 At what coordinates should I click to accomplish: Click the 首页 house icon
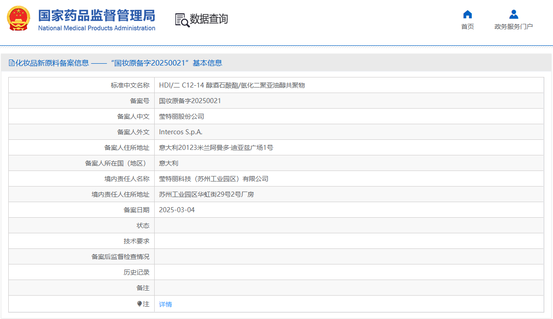click(467, 14)
